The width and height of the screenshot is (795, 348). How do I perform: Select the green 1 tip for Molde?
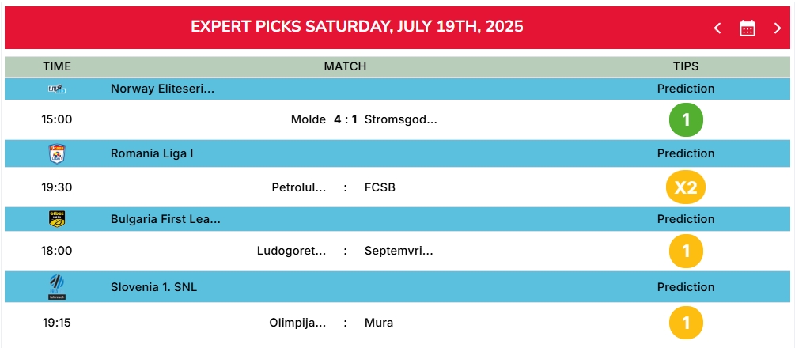[x=686, y=119]
